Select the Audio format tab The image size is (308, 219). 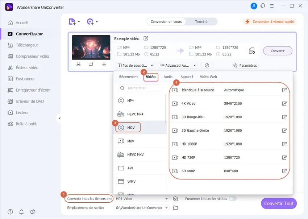tap(168, 77)
